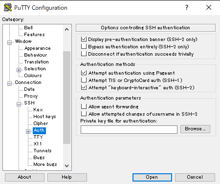Open More bugs settings

[x=45, y=164]
